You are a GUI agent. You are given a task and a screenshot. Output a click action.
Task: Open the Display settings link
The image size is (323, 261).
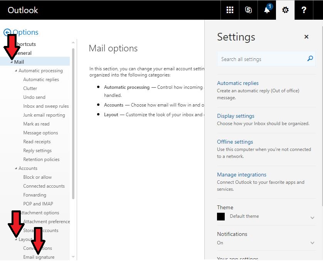click(236, 116)
